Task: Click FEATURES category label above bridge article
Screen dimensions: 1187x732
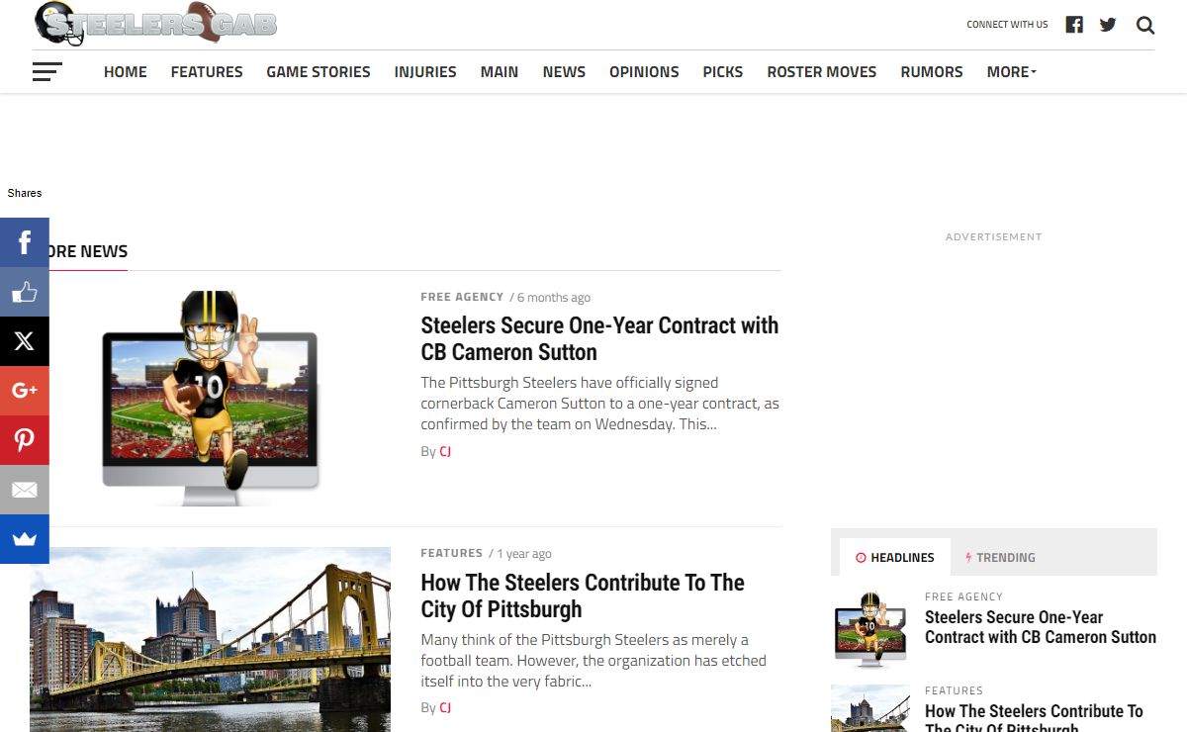Action: tap(452, 553)
